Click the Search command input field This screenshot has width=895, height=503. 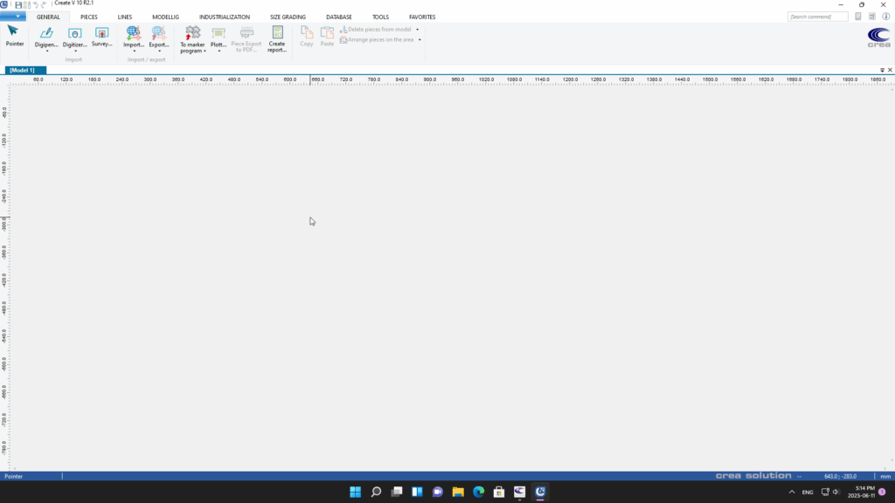[x=817, y=17]
